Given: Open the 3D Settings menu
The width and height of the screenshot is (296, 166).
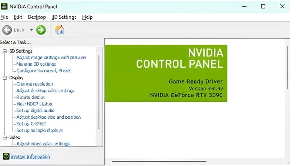Looking at the screenshot, I should point(64,17).
